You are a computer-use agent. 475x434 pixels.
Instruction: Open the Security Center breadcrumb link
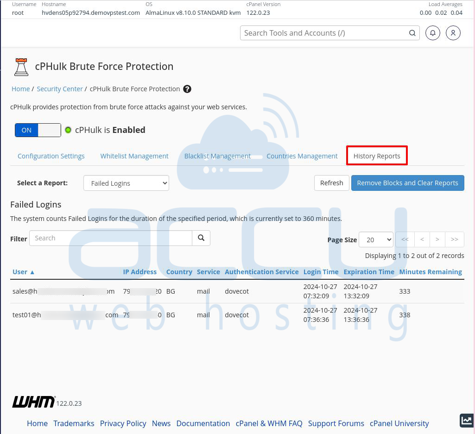click(60, 89)
